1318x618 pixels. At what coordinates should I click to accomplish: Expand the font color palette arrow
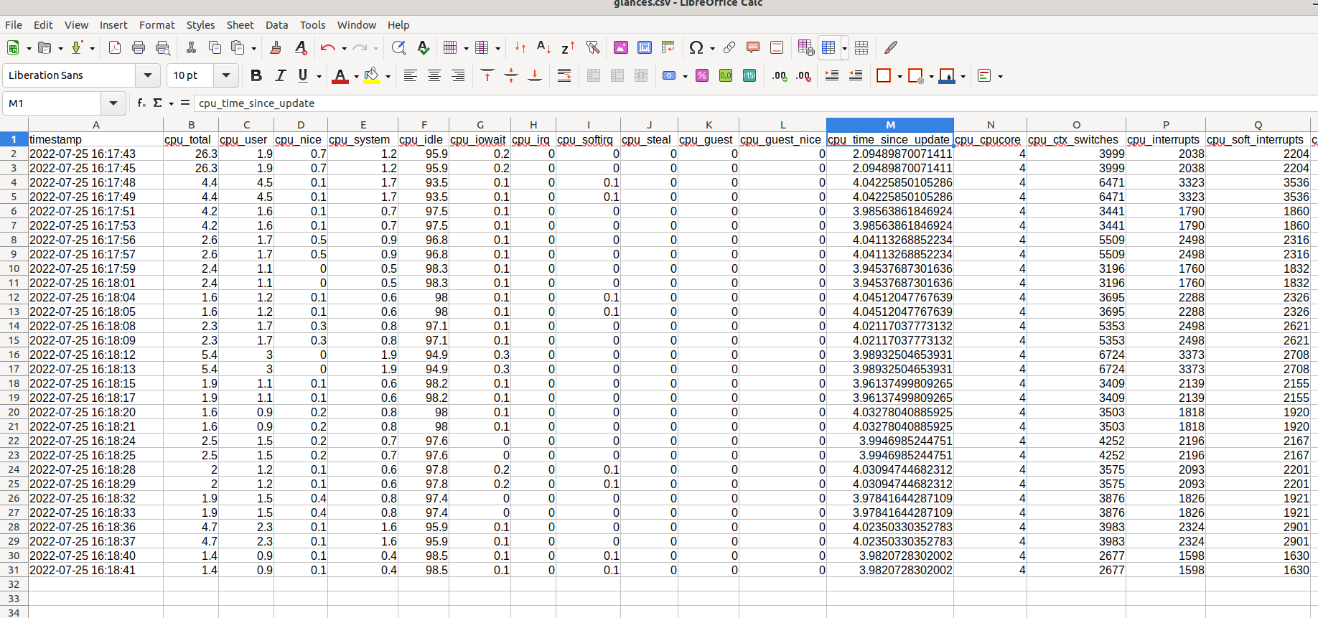[x=356, y=75]
